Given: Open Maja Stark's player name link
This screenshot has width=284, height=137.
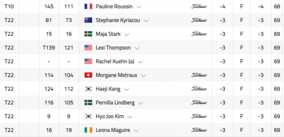Looking at the screenshot, I should 108,34.
